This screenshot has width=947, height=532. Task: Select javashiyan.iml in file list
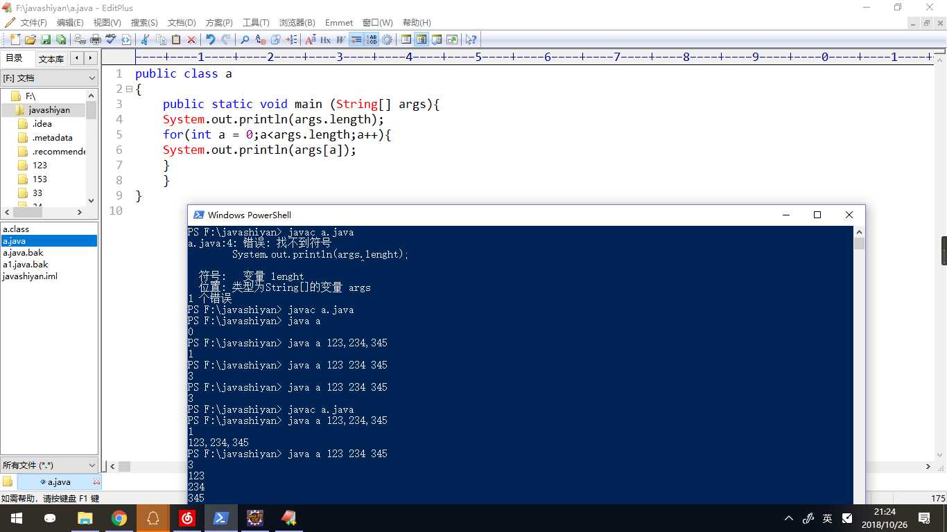[x=30, y=276]
